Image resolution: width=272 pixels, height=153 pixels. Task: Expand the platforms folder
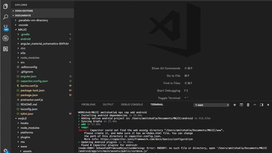coord(42,133)
